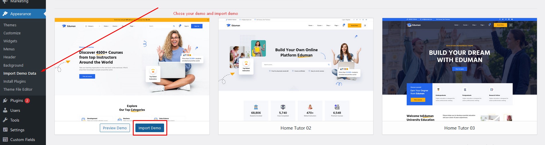Viewport: 545px width, 145px height.
Task: Click the Marketing megaphone icon
Action: [x=5, y=1]
